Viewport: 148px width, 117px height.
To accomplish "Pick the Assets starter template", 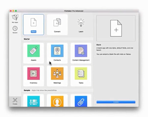I will tap(34, 53).
